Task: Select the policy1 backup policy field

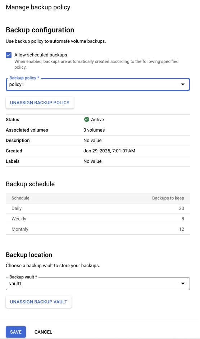Action: (x=98, y=84)
